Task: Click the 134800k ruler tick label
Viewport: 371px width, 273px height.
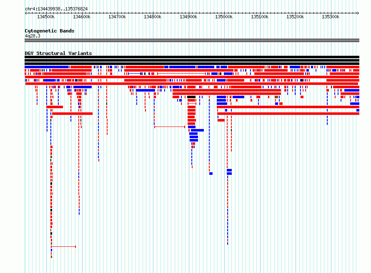Action: (153, 17)
